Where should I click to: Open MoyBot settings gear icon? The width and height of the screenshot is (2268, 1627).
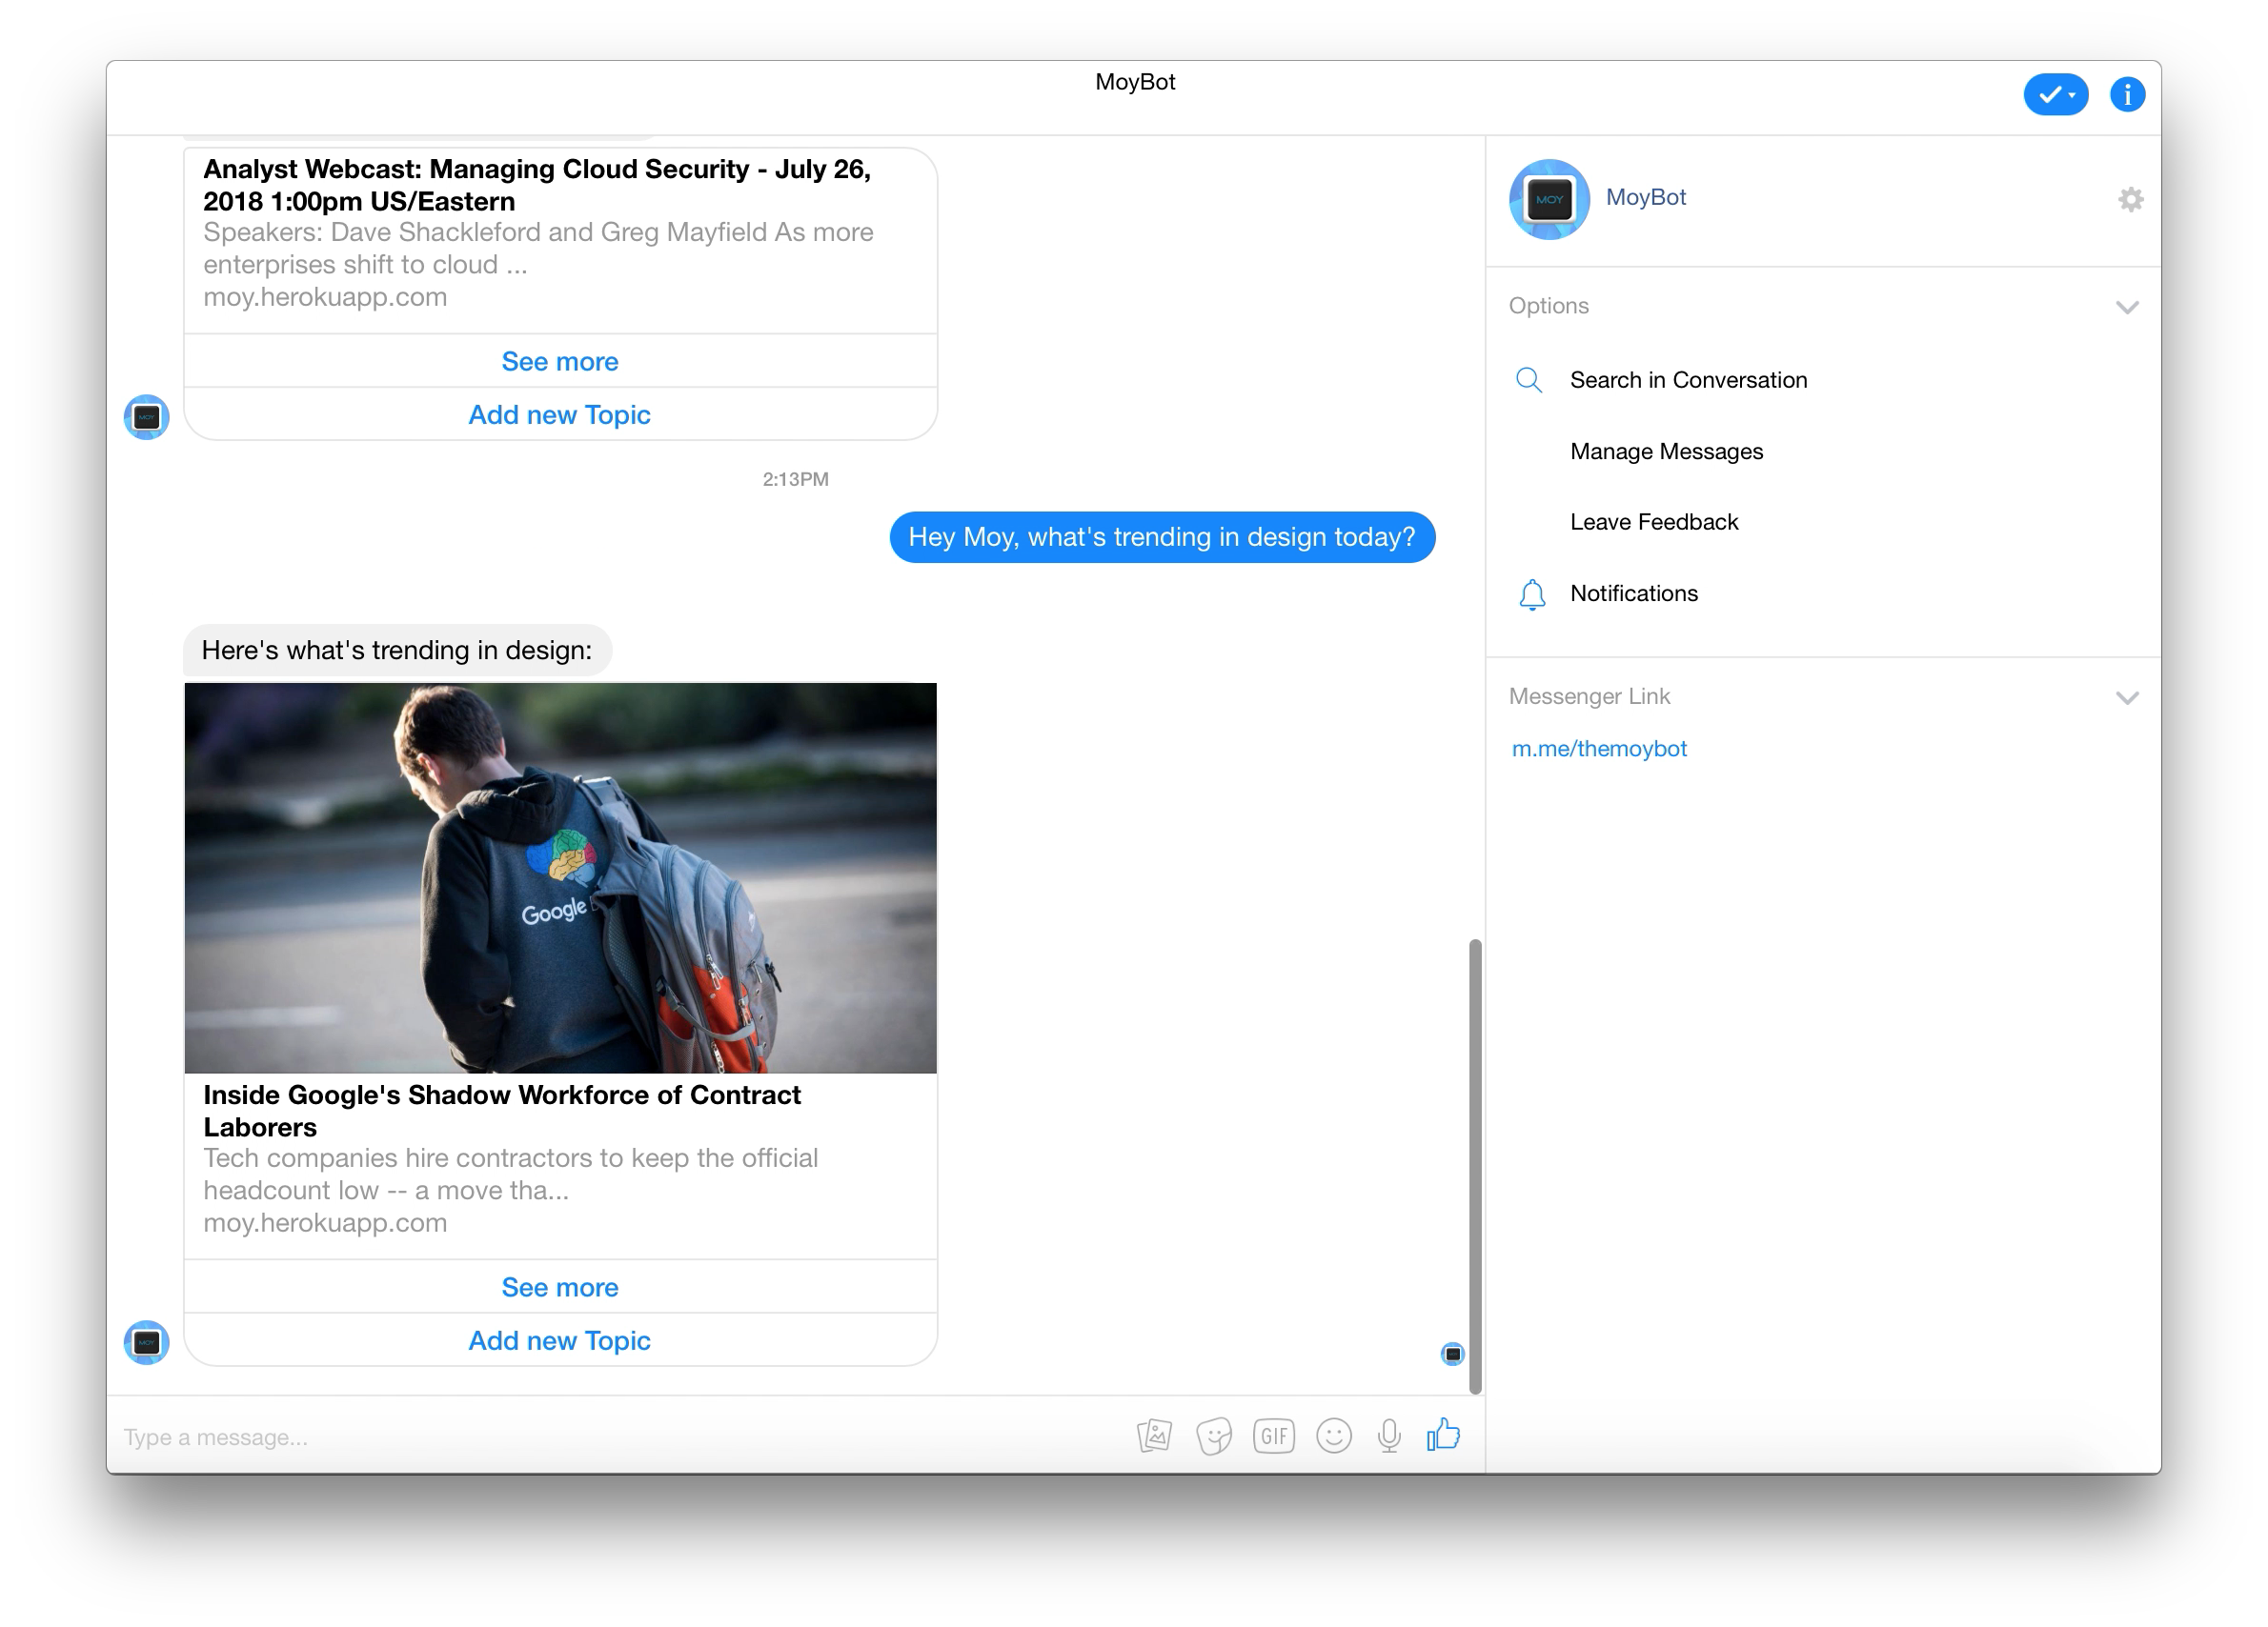(2130, 199)
